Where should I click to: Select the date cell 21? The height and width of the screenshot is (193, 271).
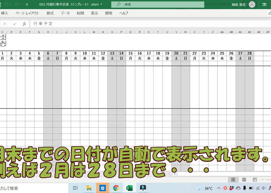pos(185,53)
